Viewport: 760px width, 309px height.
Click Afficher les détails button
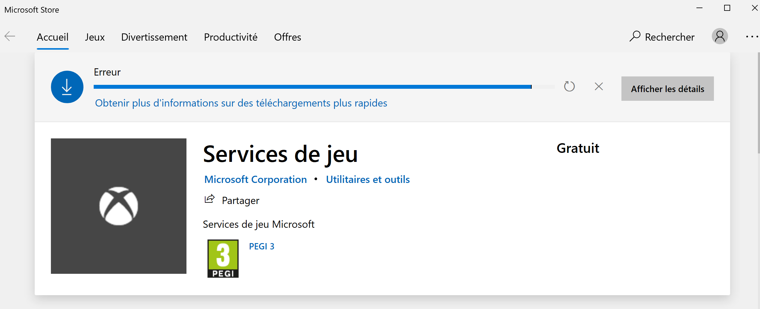coord(668,88)
